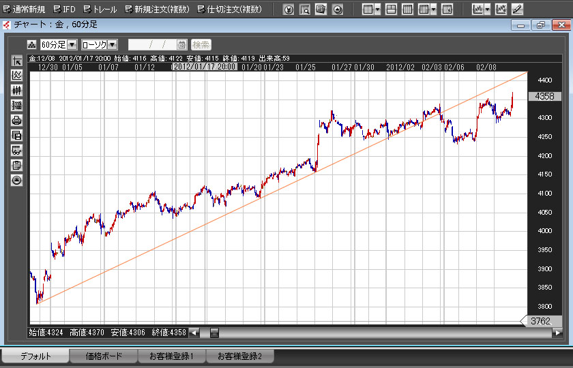This screenshot has width=573, height=368.
Task: Click the printer icon in left sidebar
Action: pyautogui.click(x=17, y=120)
